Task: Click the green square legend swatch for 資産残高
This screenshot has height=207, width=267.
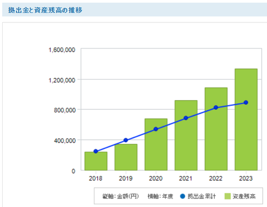Action: 227,196
